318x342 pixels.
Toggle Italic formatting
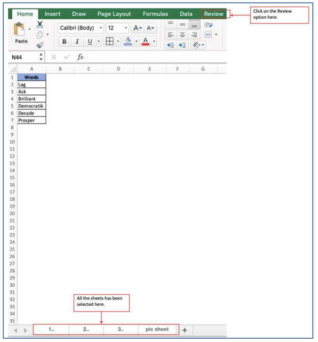77,41
